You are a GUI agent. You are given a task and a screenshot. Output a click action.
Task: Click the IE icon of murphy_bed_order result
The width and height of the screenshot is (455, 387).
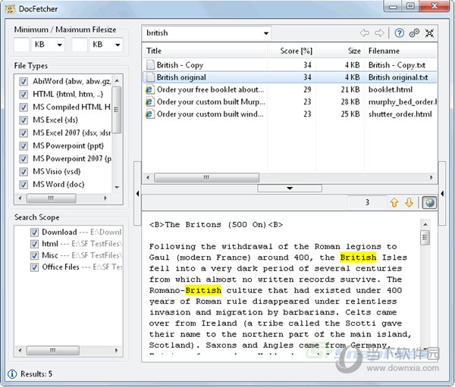tap(149, 101)
